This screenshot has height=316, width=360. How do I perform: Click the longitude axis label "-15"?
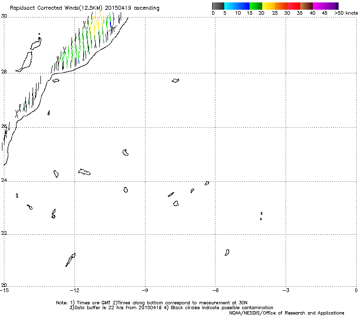tap(4, 290)
